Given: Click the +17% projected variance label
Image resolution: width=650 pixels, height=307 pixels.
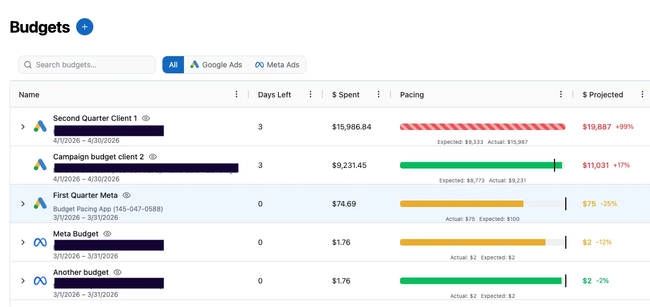Looking at the screenshot, I should 622,165.
